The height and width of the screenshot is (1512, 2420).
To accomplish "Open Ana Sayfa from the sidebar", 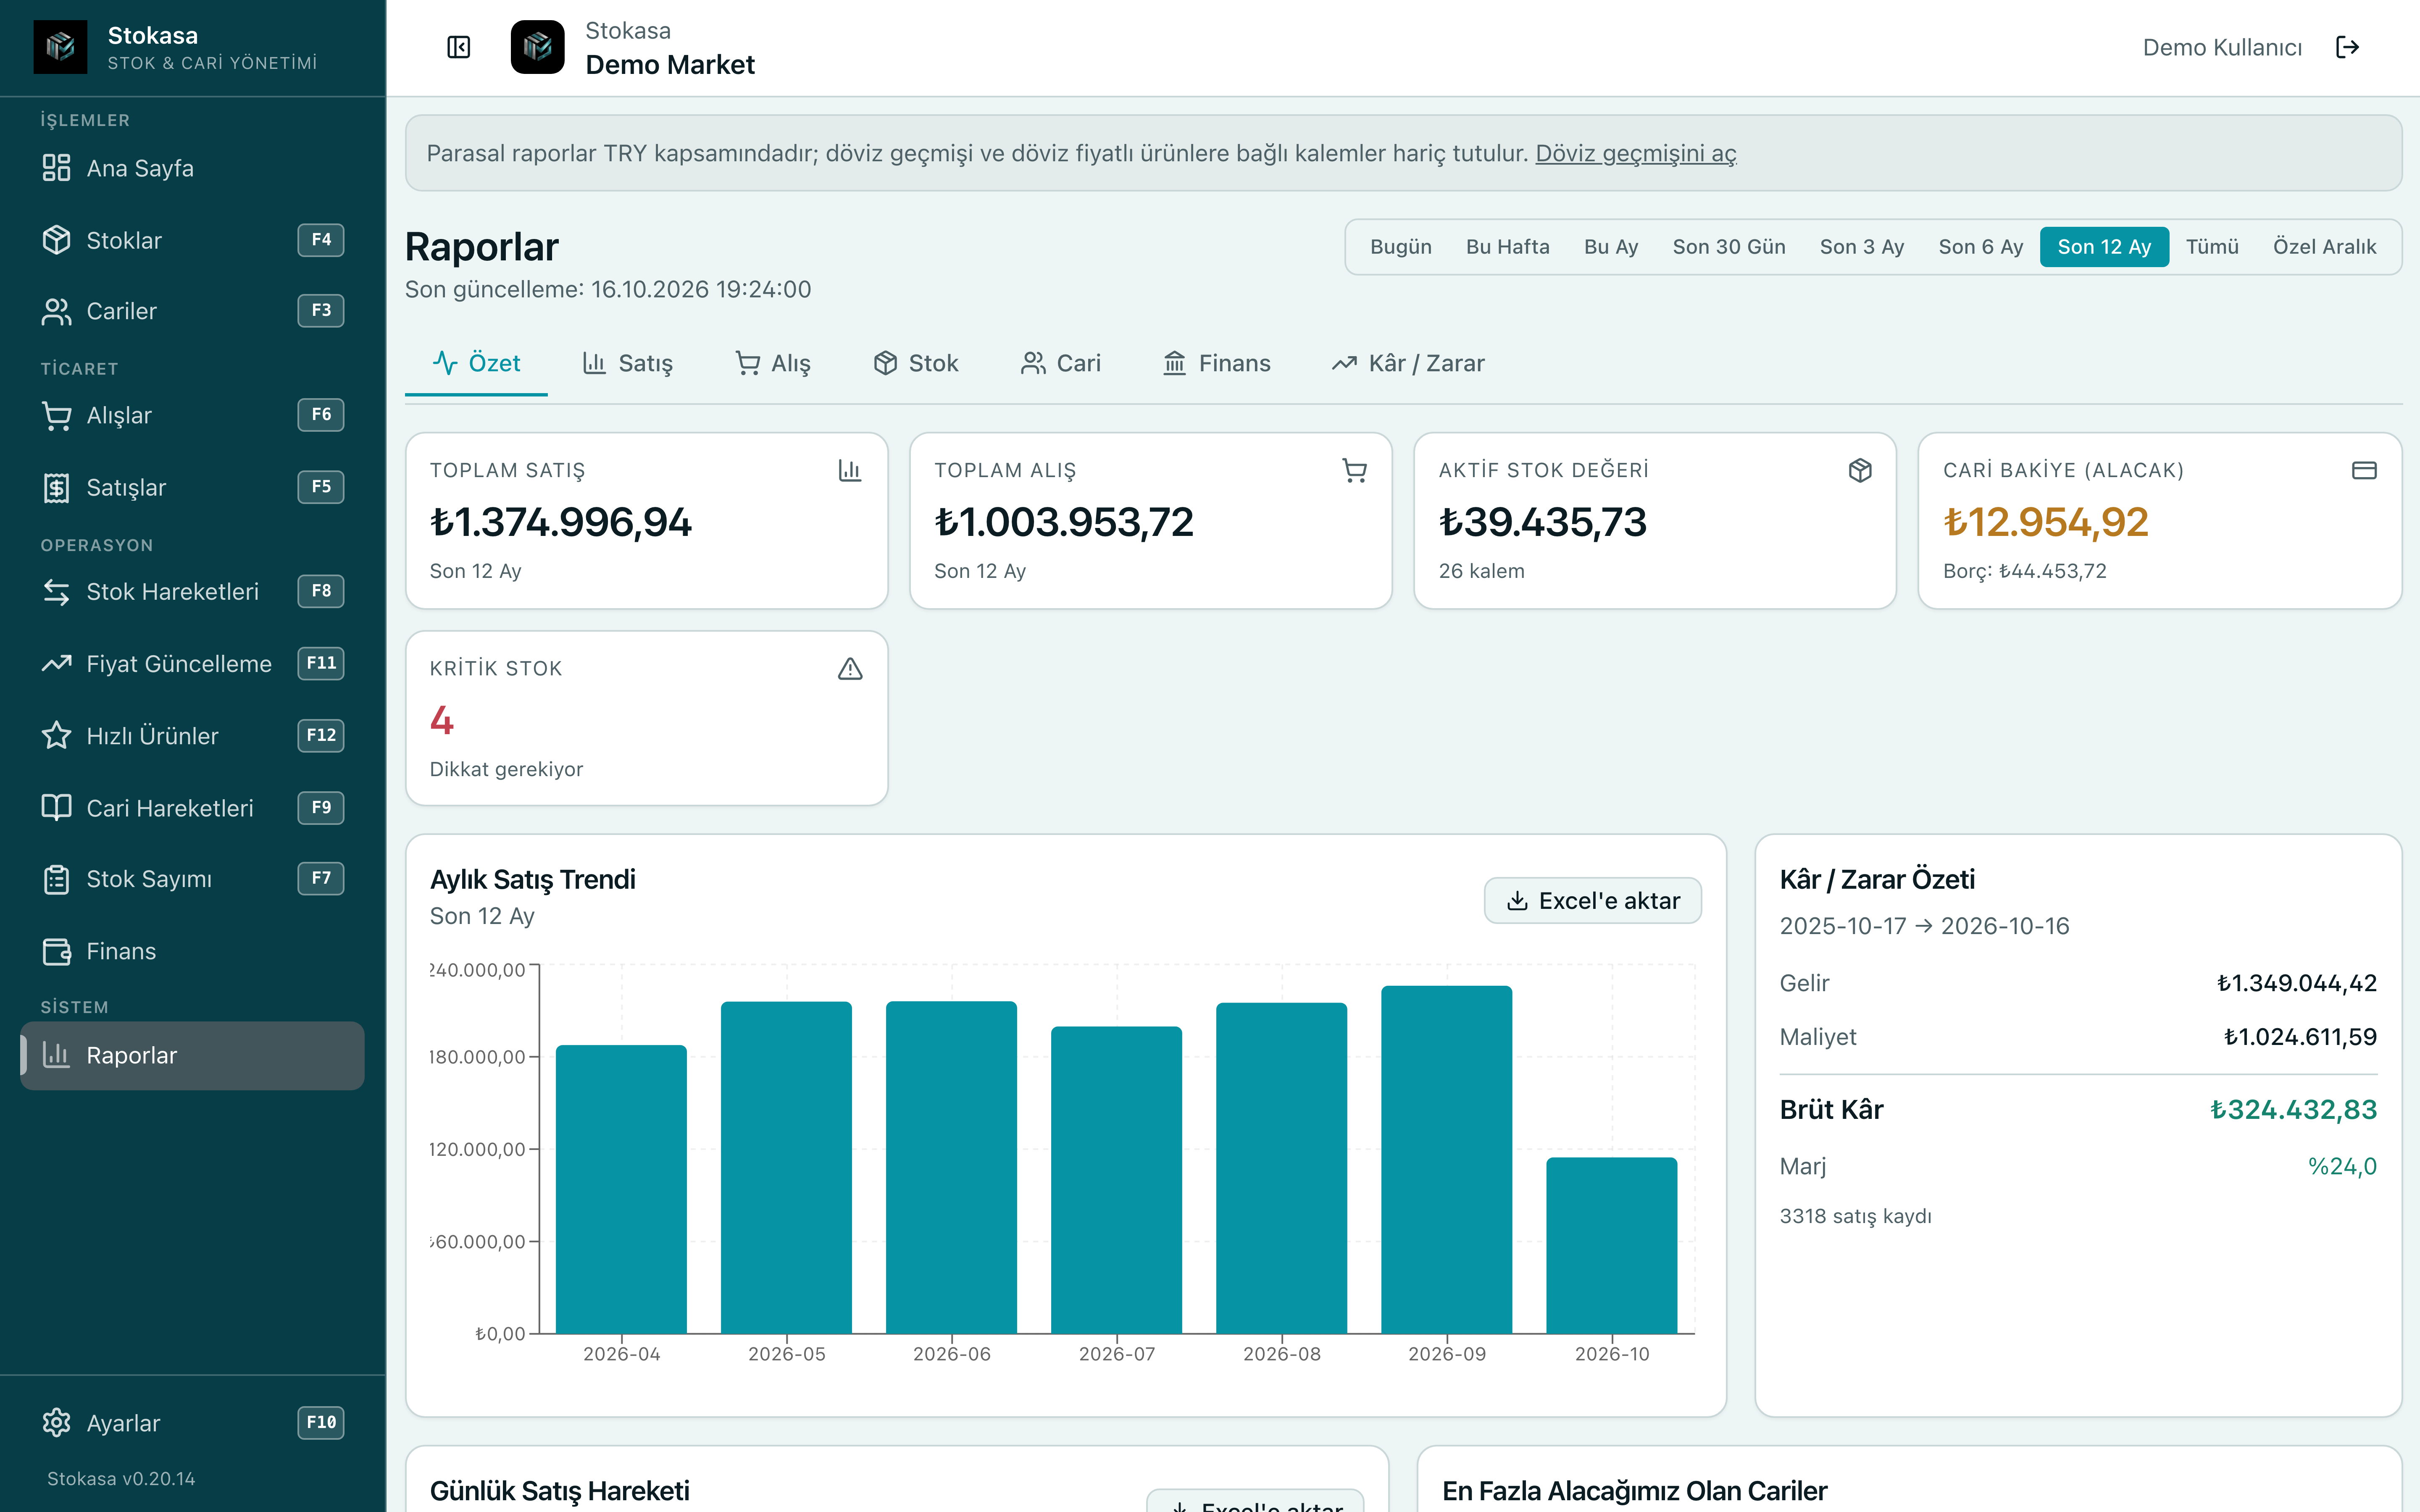I will coord(192,168).
